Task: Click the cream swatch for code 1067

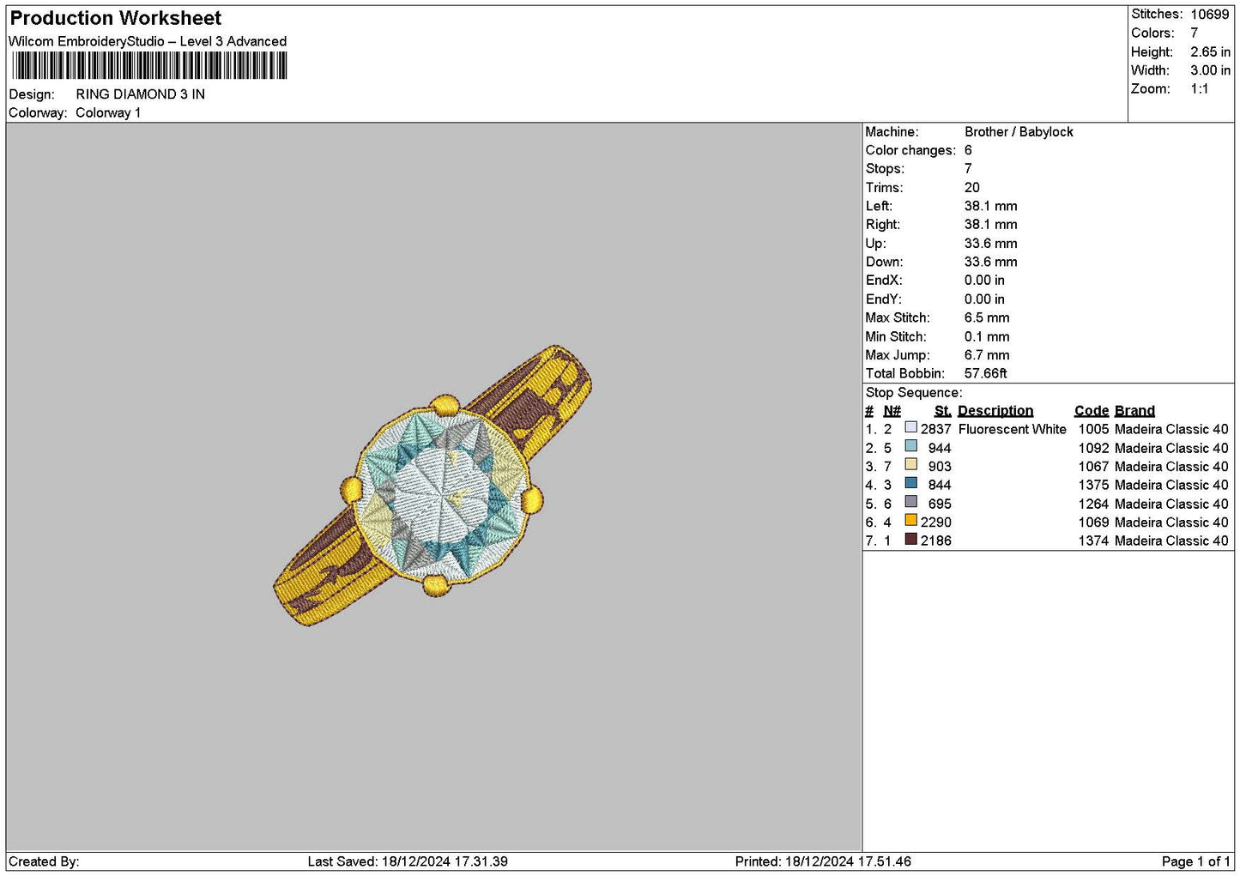Action: click(910, 465)
